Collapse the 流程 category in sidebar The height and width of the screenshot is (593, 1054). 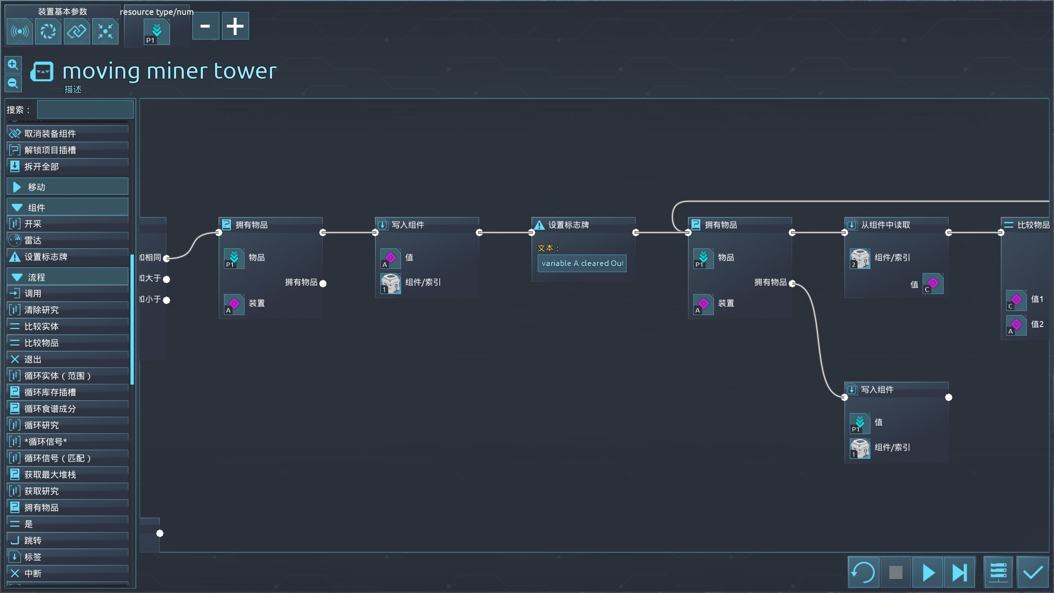(x=68, y=277)
